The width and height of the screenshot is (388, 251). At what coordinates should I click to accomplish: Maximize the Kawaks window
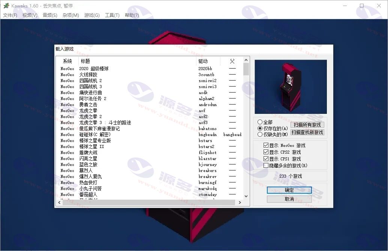tap(362, 6)
